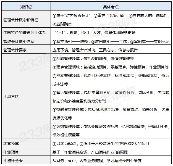Click the text '①基本指引——统领'
This screenshot has width=173, height=166.
(70, 42)
